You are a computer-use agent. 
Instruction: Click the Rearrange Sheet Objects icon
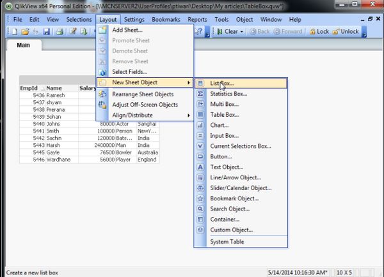point(102,94)
